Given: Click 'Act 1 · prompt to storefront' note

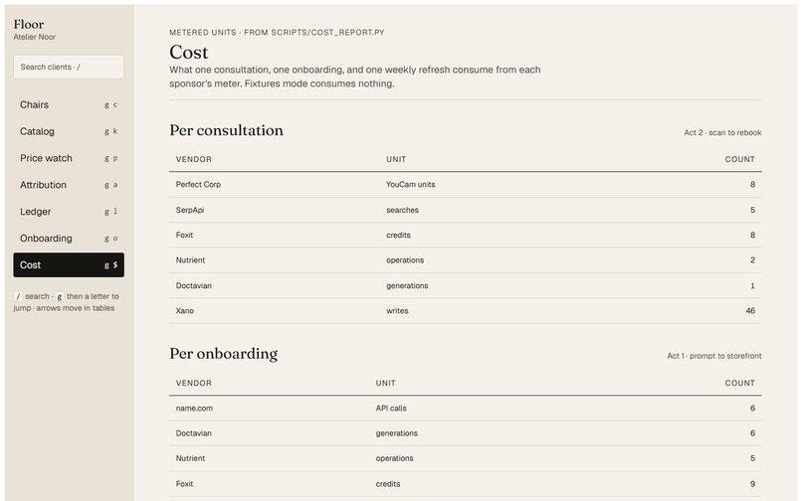Looking at the screenshot, I should coord(714,356).
